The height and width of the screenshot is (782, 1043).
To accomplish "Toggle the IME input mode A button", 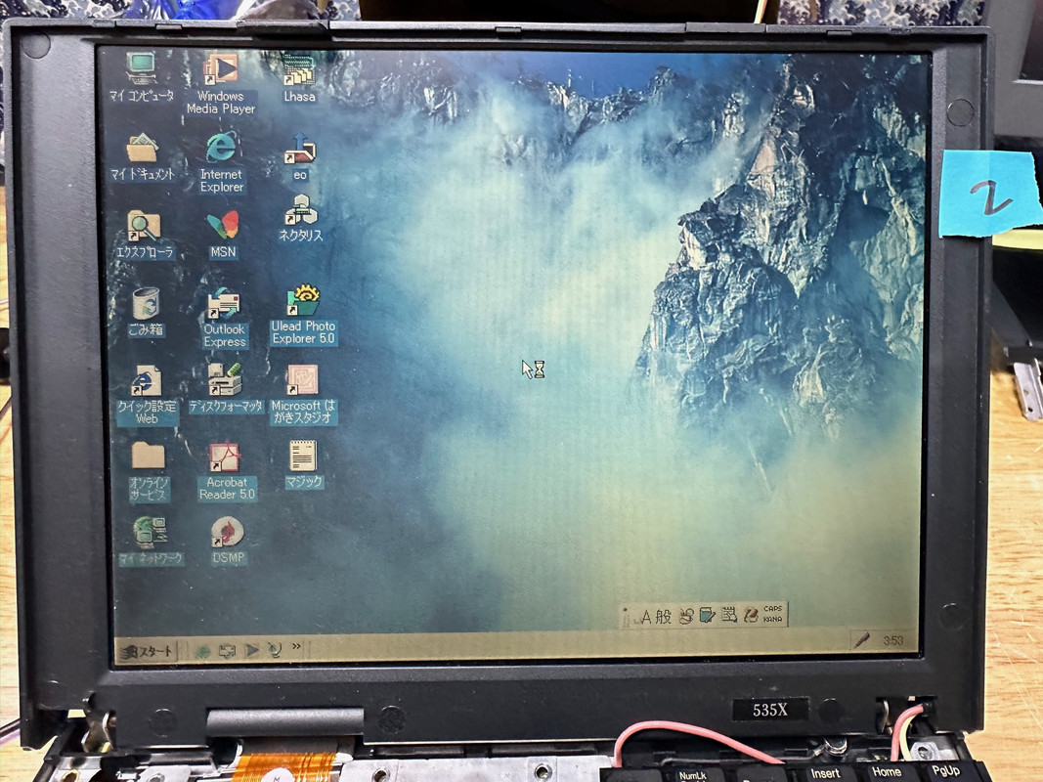I will pos(645,618).
